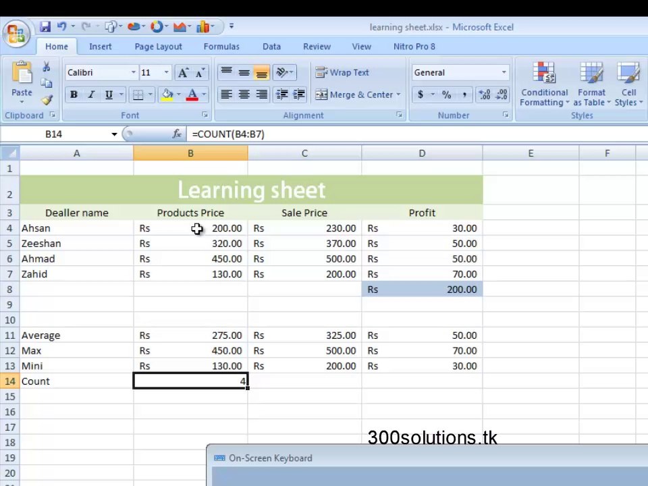Toggle Center horizontal alignment

coord(244,94)
